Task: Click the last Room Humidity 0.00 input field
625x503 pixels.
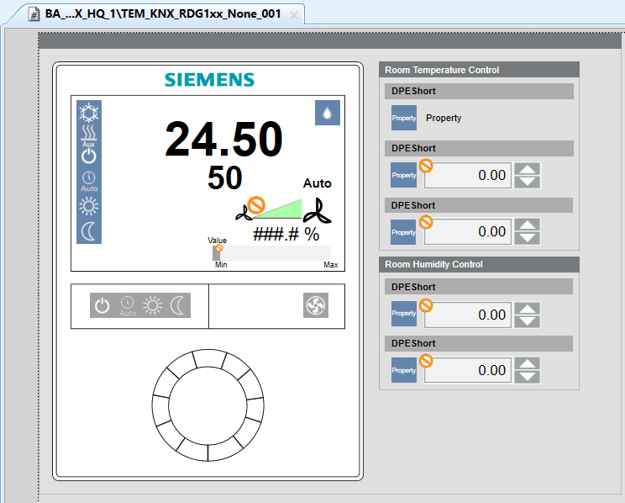Action: coord(468,370)
